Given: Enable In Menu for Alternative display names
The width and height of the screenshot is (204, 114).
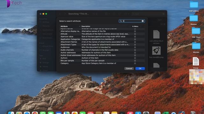Looking at the screenshot, I should pyautogui.click(x=135, y=31).
